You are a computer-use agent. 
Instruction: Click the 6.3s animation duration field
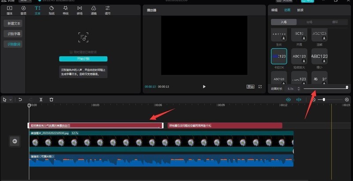click(291, 89)
